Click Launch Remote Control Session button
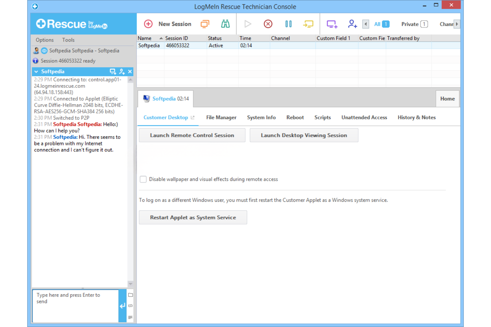Image resolution: width=491 pixels, height=327 pixels. coord(192,135)
